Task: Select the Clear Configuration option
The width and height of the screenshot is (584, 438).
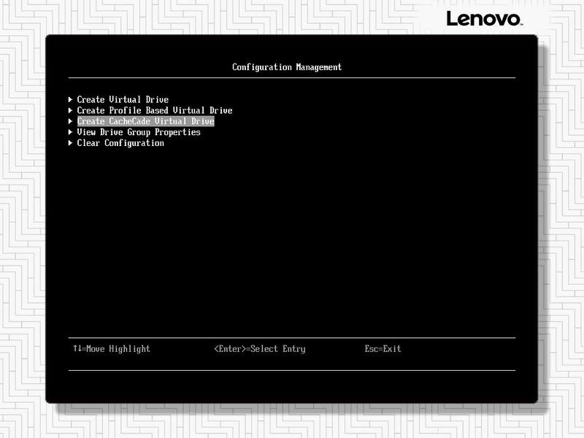Action: coord(120,143)
